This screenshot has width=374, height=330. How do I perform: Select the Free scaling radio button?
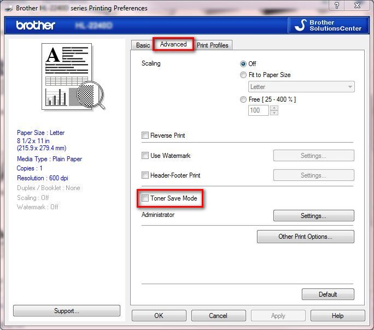[x=243, y=99]
